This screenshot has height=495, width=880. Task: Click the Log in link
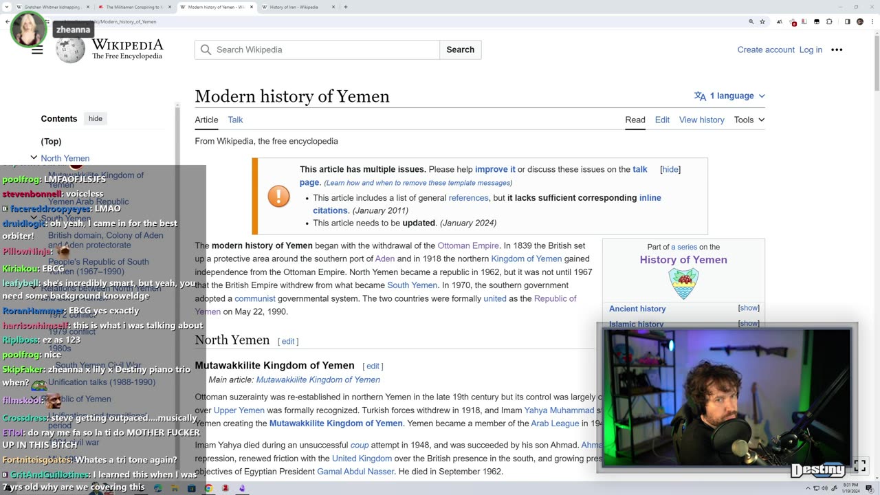[811, 49]
